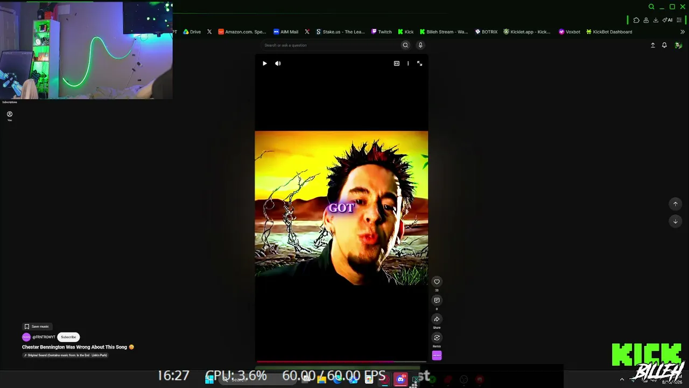The width and height of the screenshot is (689, 388).
Task: Click the 'Chester Bennington Was Wrong About This Song' title
Action: (75, 347)
